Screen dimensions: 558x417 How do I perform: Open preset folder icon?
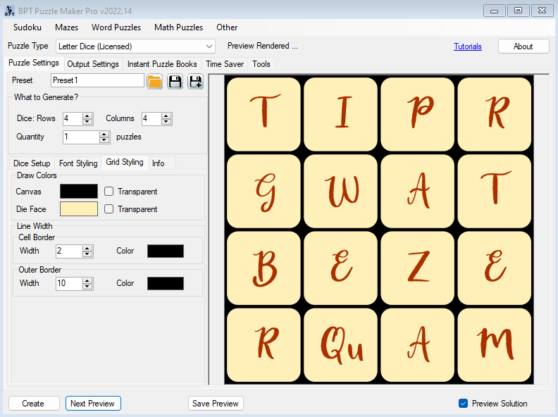tap(155, 82)
